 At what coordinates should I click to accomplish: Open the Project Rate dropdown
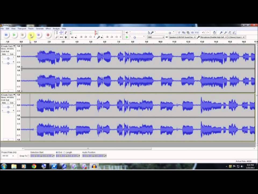click(x=8, y=156)
